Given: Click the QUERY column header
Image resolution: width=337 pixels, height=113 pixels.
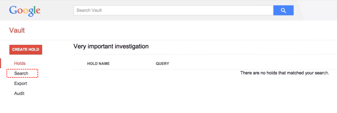Looking at the screenshot, I should (162, 64).
